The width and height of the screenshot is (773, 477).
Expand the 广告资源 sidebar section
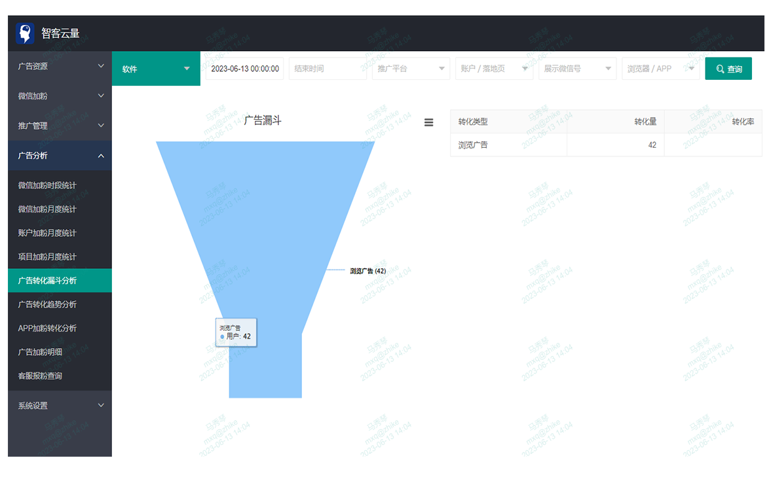pos(60,66)
